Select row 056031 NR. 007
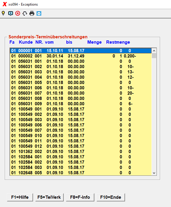 81,93
